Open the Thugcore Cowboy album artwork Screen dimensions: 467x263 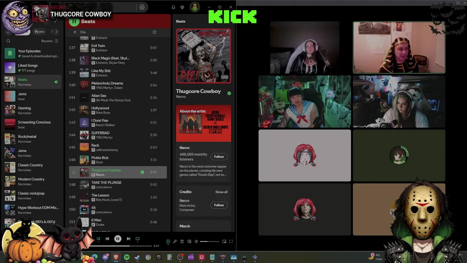tap(204, 56)
